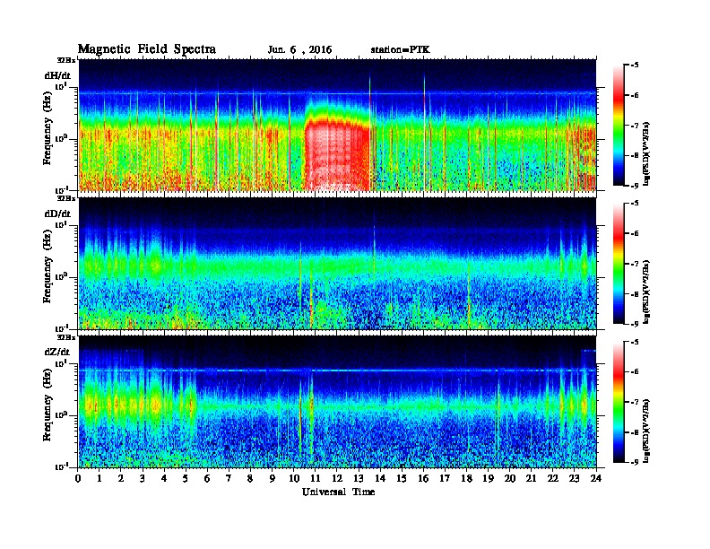710x549 pixels.
Task: Click the dD/dt panel color scale bar
Action: coord(619,264)
